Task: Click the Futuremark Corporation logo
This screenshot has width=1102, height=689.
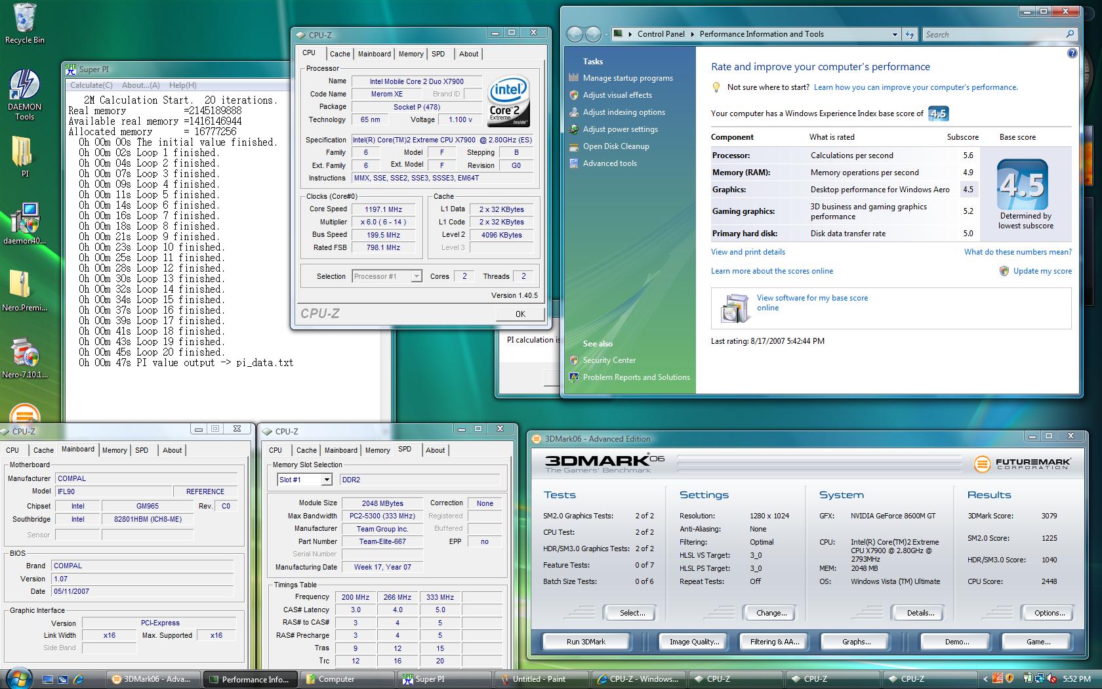Action: [x=1023, y=465]
